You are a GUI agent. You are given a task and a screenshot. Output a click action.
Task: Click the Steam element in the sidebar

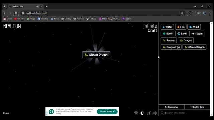(197, 33)
